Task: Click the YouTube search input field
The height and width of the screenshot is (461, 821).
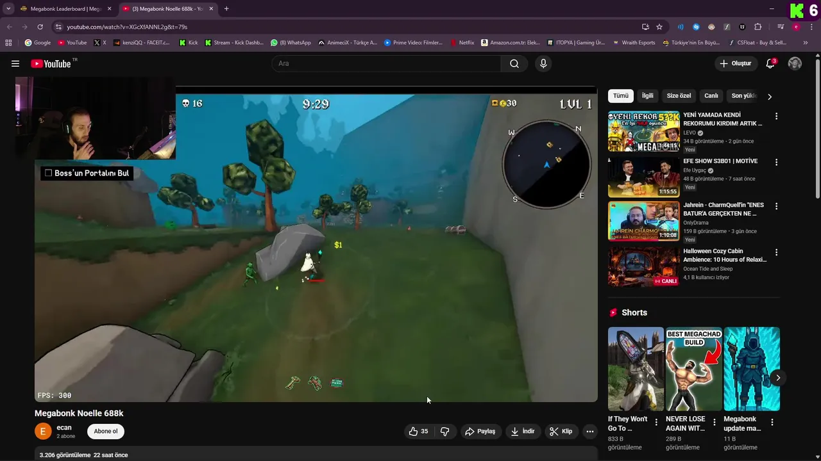Action: (386, 63)
